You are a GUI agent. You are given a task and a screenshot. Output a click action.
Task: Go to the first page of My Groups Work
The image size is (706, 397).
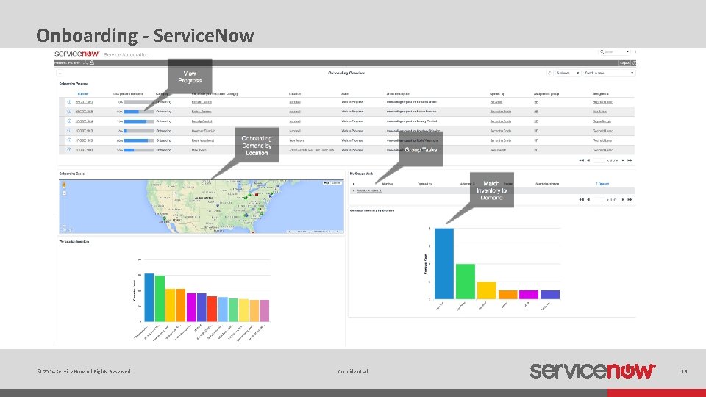point(581,199)
